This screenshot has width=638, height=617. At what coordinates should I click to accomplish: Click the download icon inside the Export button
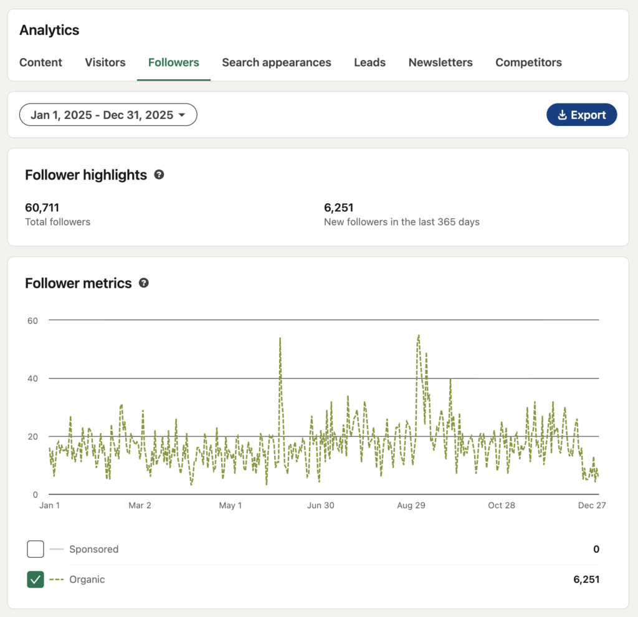[564, 115]
